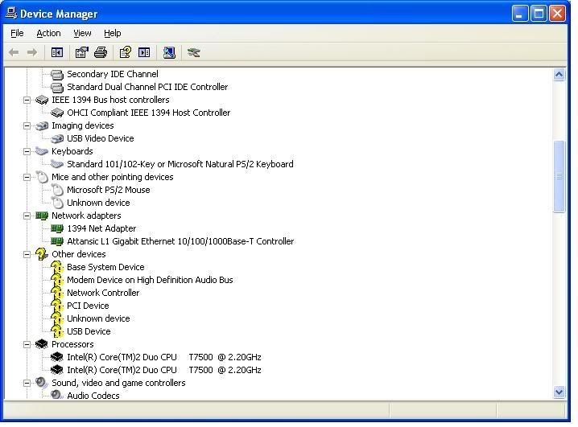Click Scan for hardware changes icon

(169, 52)
